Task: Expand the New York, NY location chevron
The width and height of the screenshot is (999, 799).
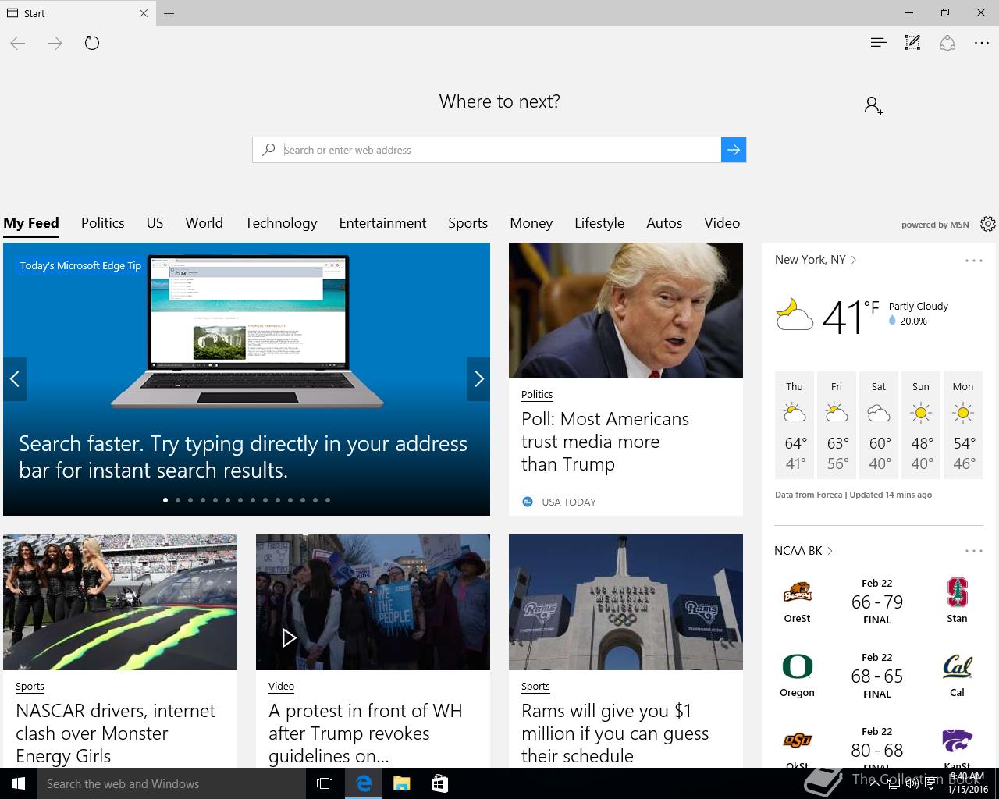Action: tap(854, 260)
